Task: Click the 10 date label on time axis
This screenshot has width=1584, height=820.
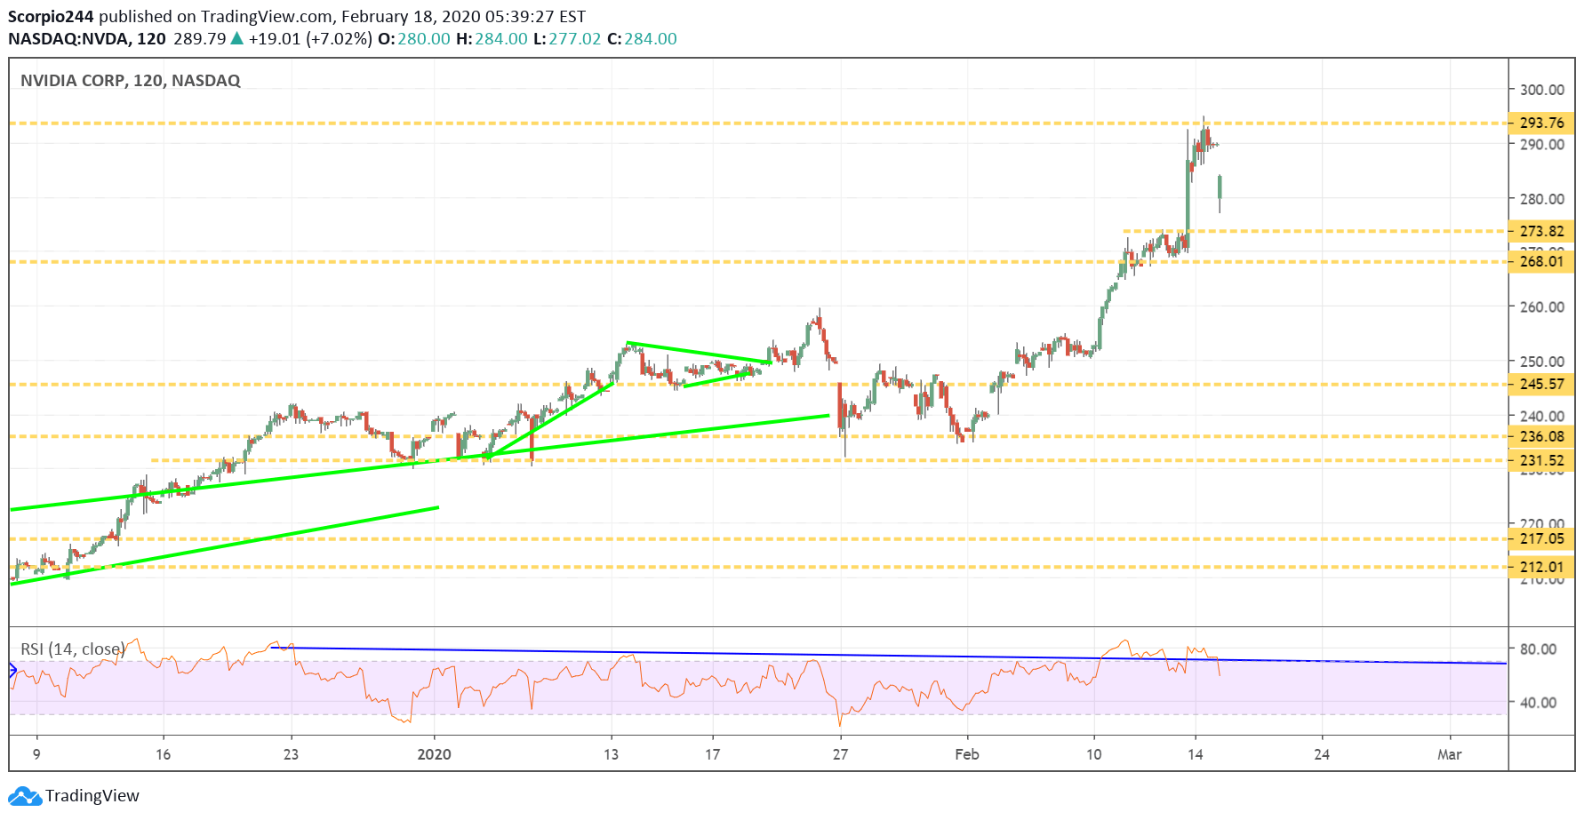Action: (x=1093, y=754)
